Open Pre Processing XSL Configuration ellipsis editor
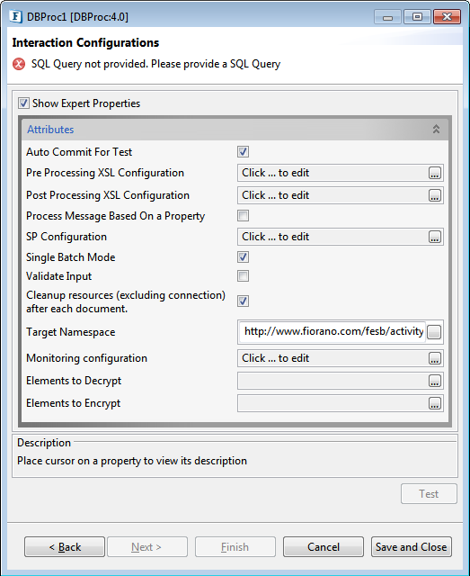This screenshot has width=470, height=576. point(434,173)
